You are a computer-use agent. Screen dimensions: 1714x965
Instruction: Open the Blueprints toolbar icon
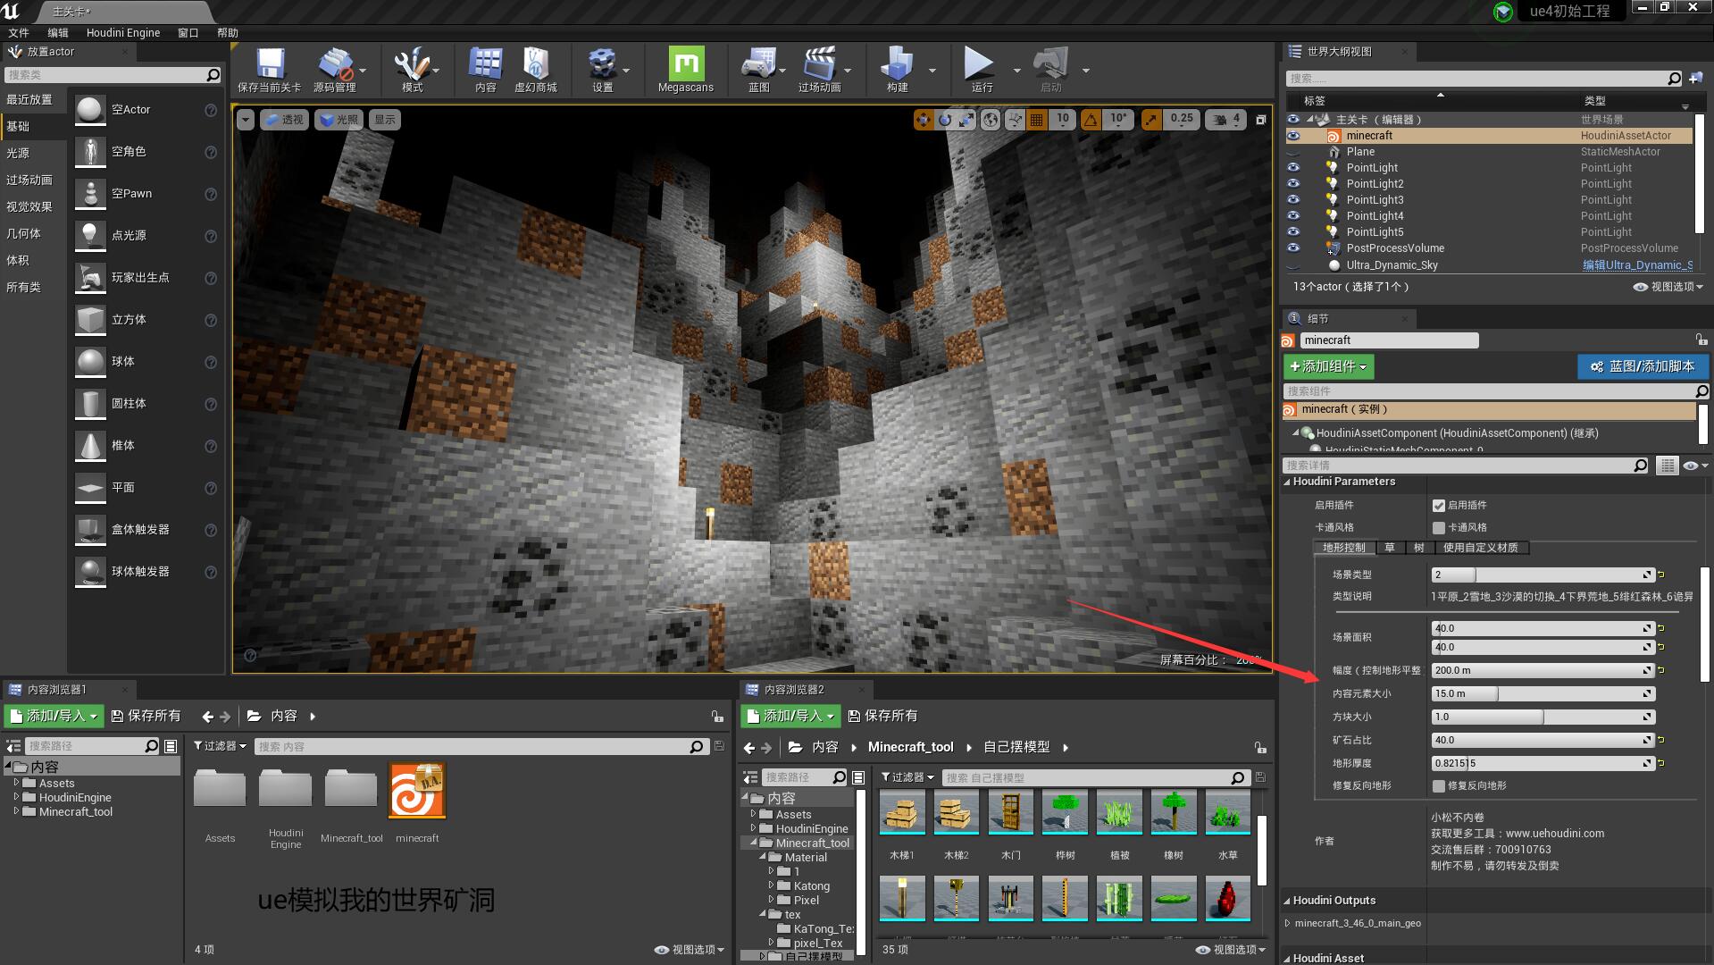[758, 64]
